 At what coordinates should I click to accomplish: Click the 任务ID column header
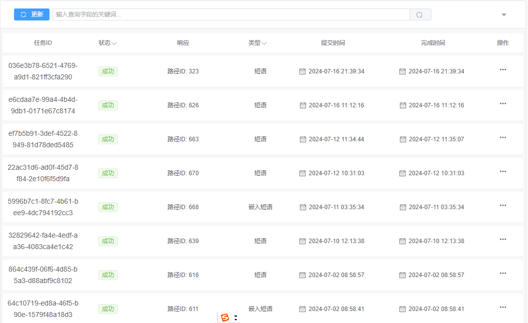tap(43, 43)
